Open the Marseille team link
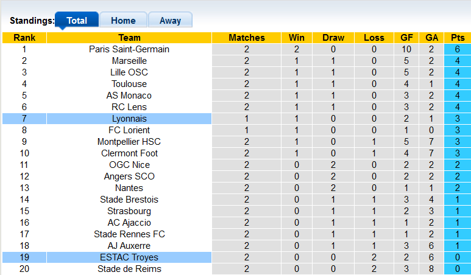Image resolution: width=471 pixels, height=275 pixels. (129, 61)
